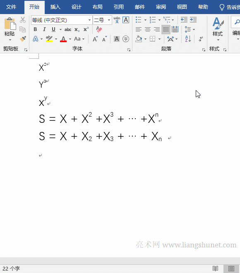This screenshot has width=240, height=273.
Task: Expand highlight color dropdown arrow
Action: pyautogui.click(x=56, y=39)
